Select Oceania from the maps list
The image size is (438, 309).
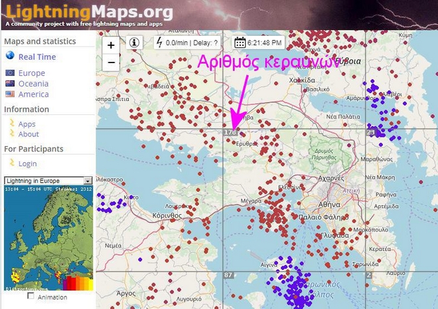tap(33, 84)
